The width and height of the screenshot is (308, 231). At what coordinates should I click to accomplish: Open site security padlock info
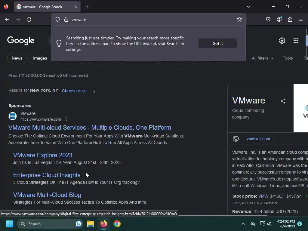[66, 20]
